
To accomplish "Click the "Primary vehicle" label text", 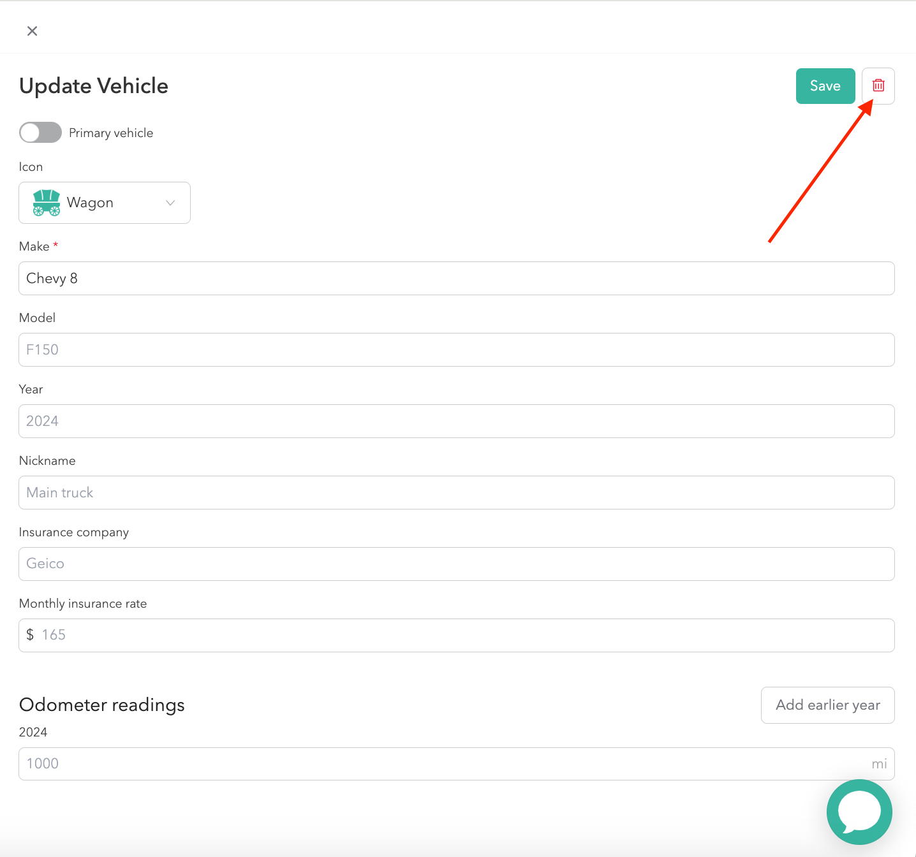I will tap(111, 133).
